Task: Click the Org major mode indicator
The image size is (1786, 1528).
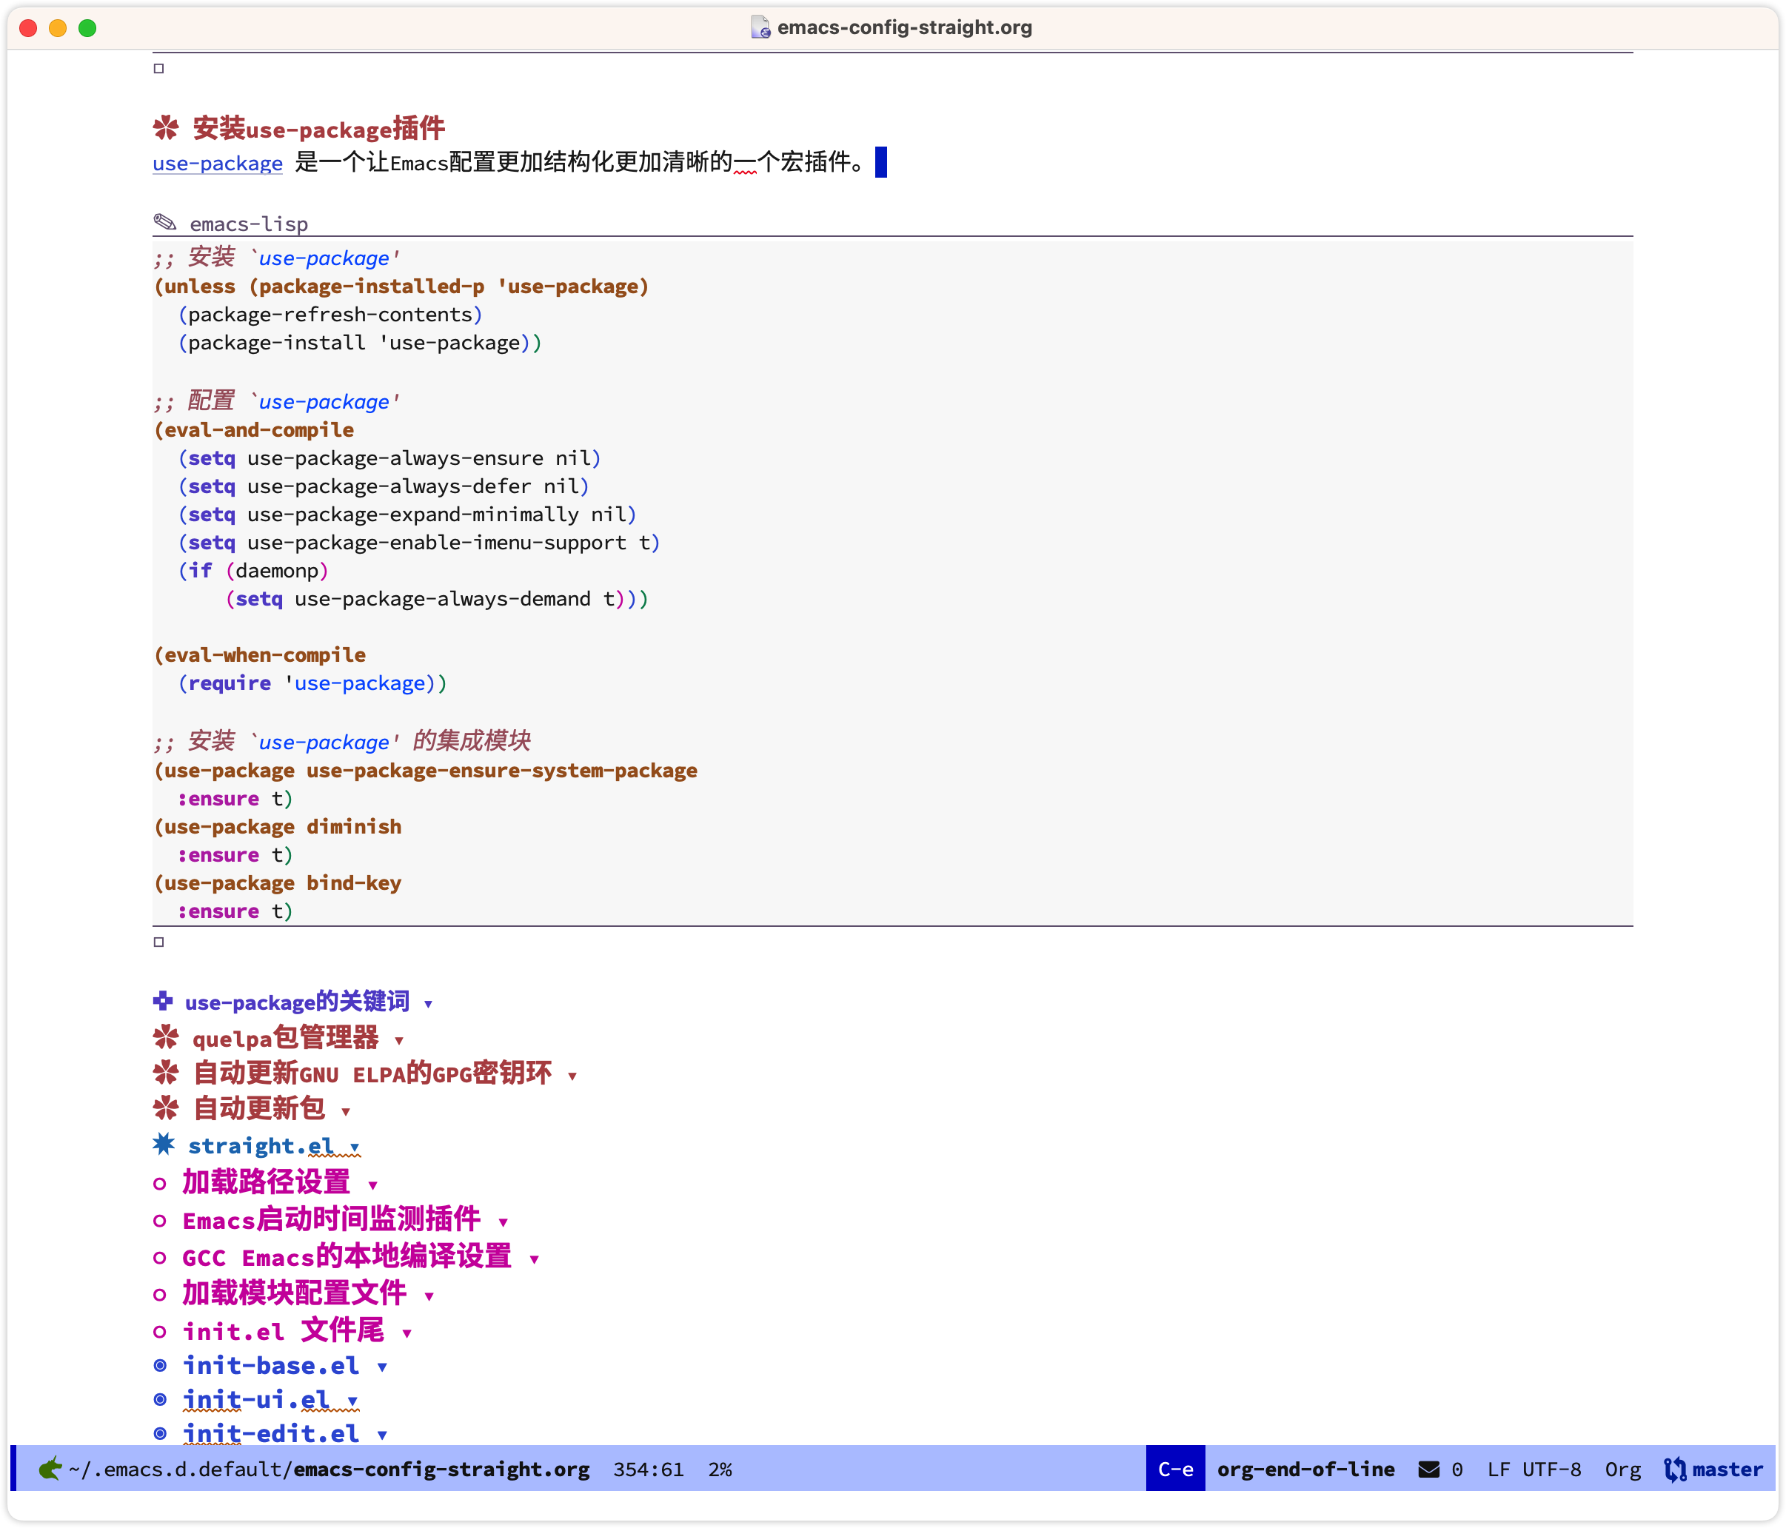Action: 1622,1470
